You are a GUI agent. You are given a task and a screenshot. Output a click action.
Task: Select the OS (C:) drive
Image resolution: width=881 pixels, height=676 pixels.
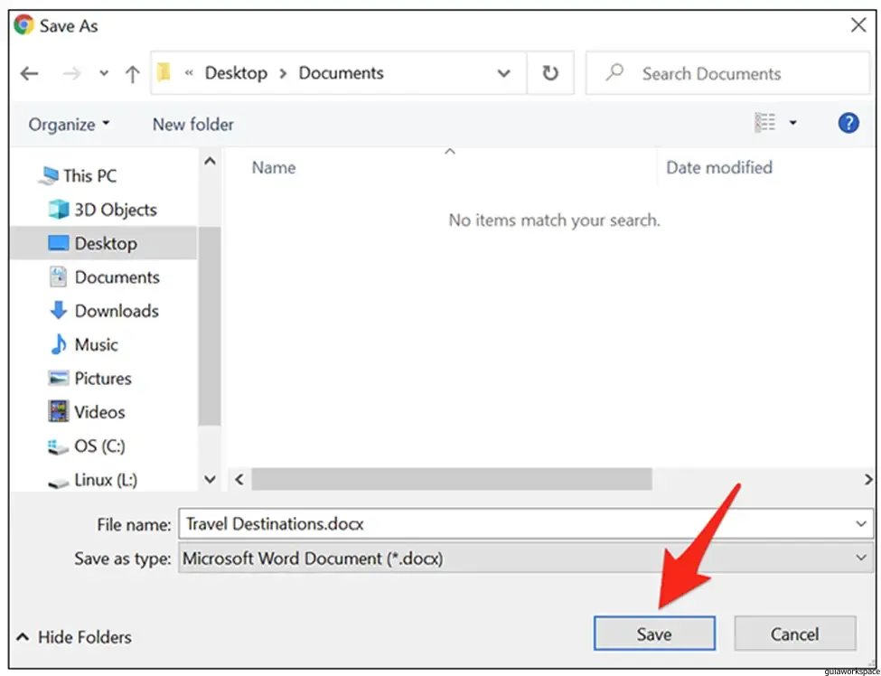pos(98,446)
